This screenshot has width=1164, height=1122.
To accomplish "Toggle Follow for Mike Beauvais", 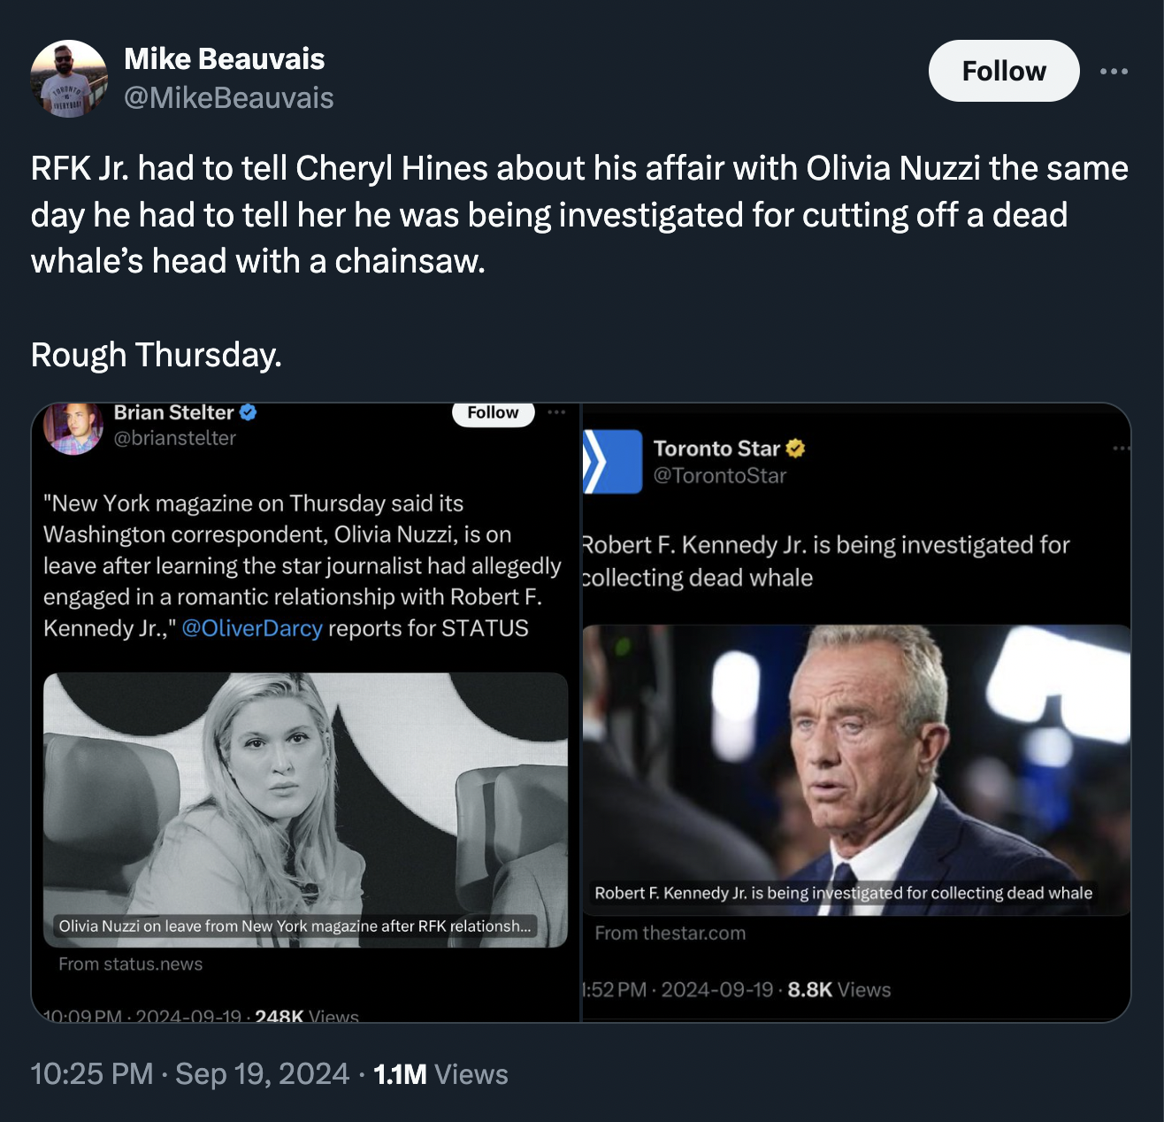I will tap(1003, 71).
